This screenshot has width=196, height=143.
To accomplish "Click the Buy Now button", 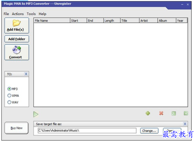I will tap(16, 128).
